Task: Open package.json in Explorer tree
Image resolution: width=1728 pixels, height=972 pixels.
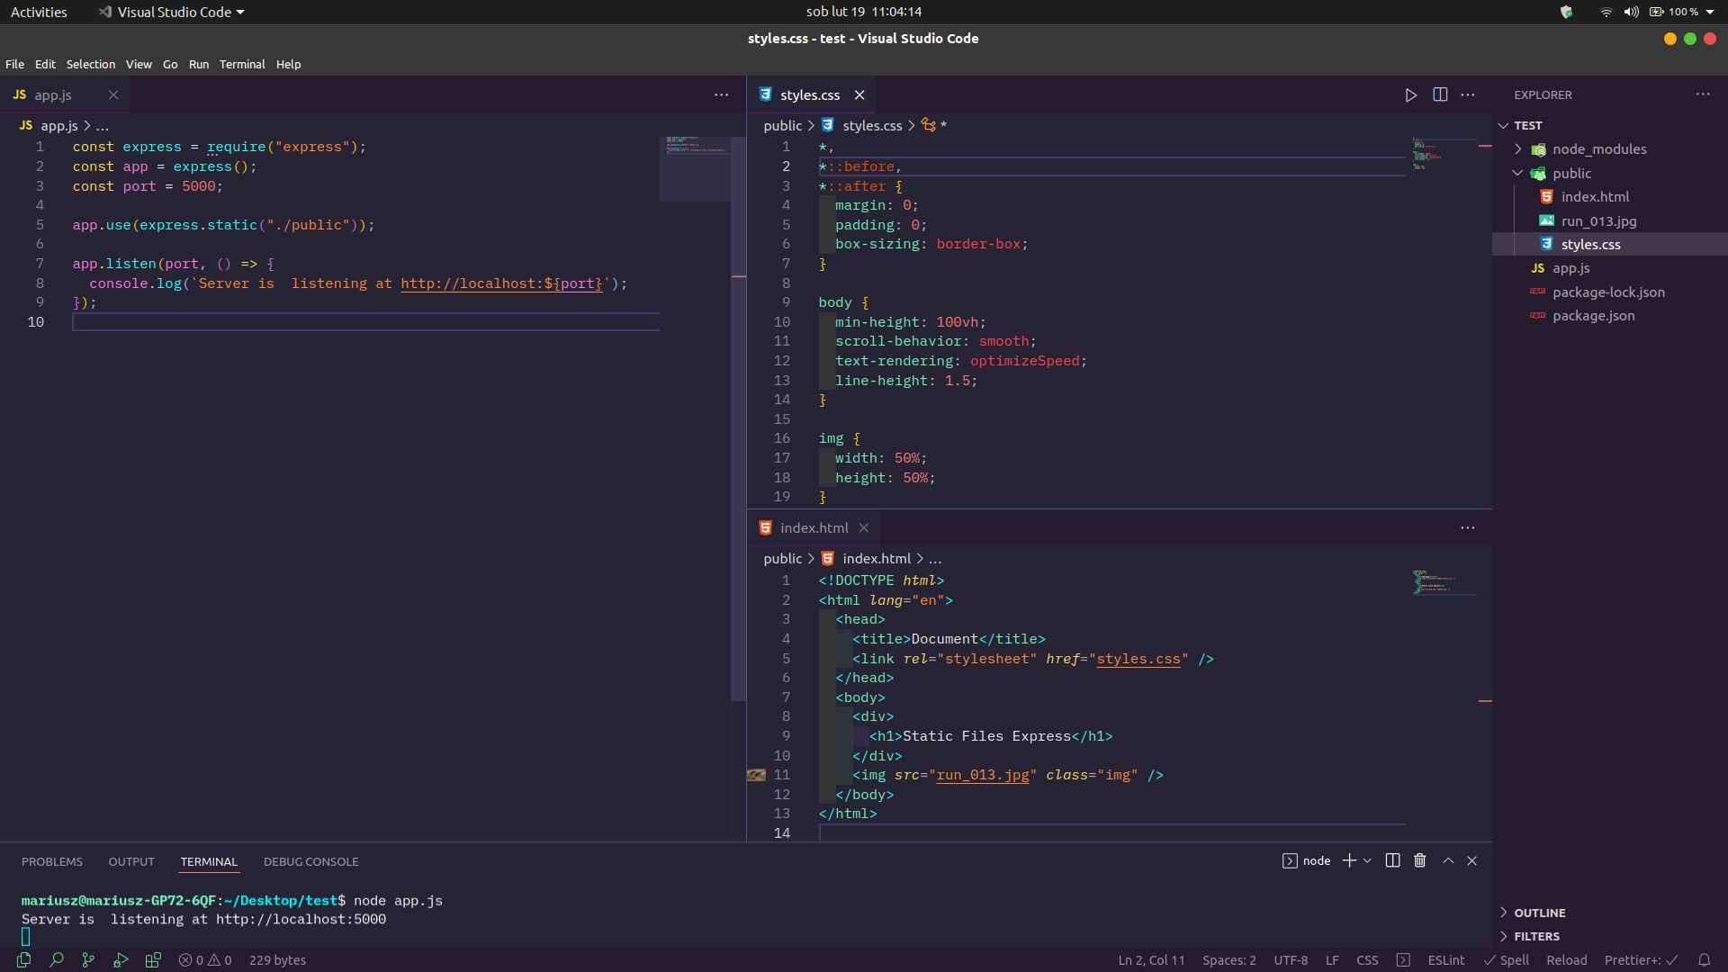Action: (x=1593, y=316)
